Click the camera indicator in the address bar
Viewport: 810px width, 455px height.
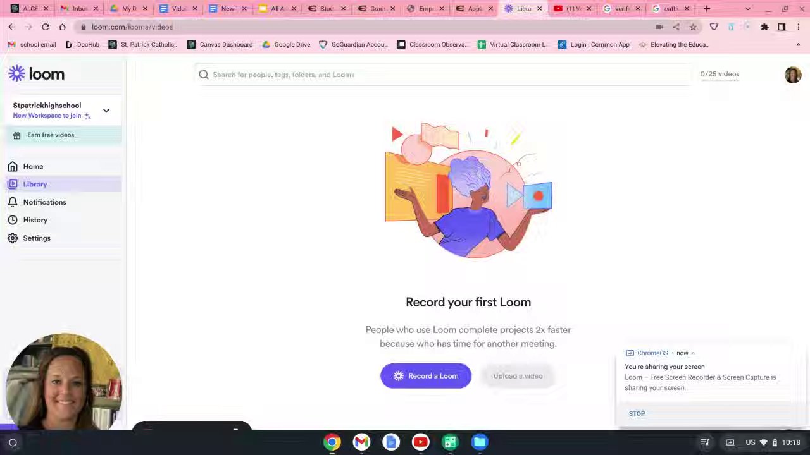pos(659,27)
